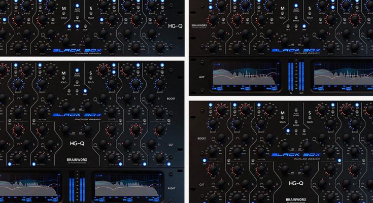
Task: Click the HG-Q logo in the bottom-right unit
Action: (x=296, y=183)
